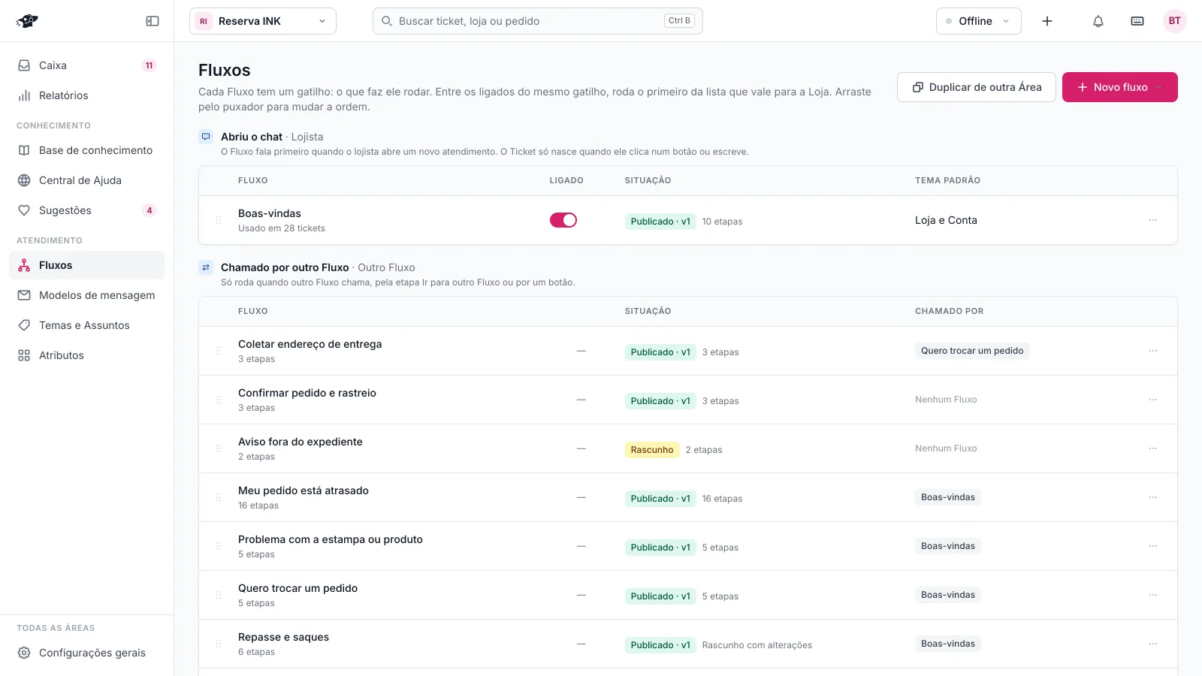Go to Relatórios page
1202x676 pixels.
[x=87, y=95]
